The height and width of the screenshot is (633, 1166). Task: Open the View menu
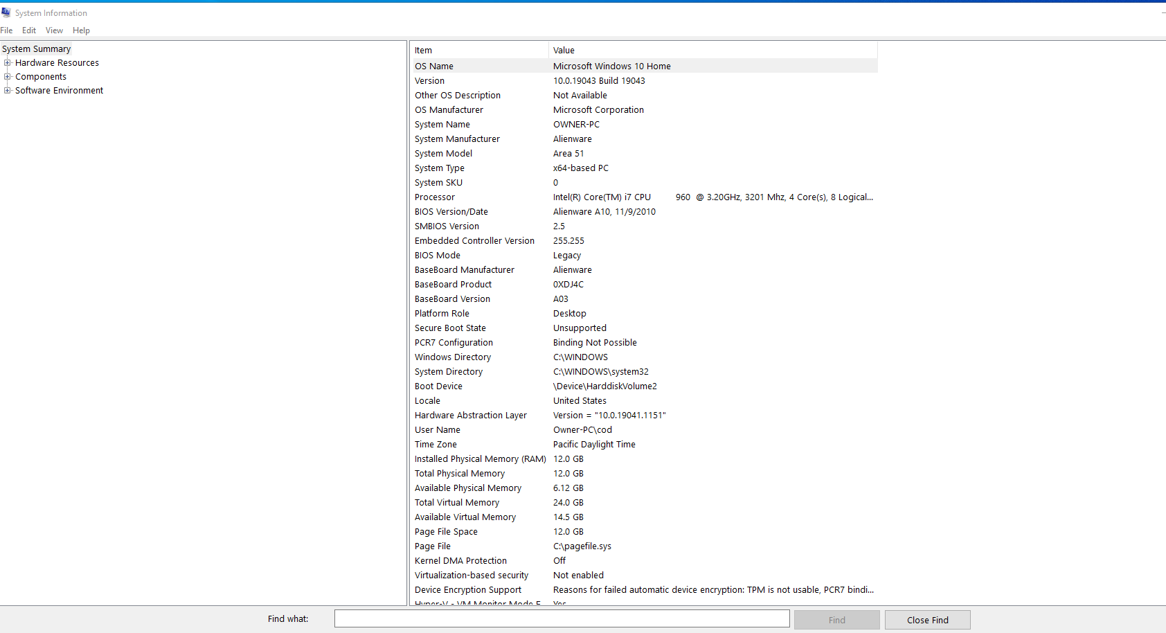coord(54,30)
